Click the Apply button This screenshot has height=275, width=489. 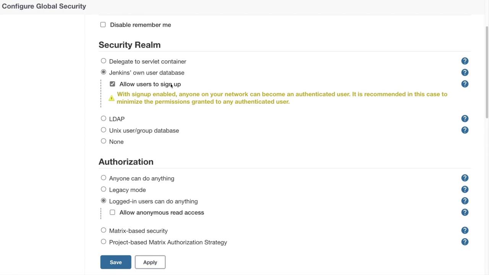pyautogui.click(x=150, y=262)
